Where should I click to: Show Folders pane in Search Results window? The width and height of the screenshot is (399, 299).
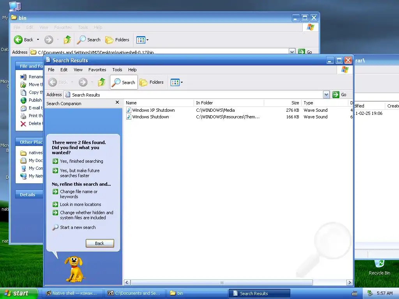coord(152,82)
